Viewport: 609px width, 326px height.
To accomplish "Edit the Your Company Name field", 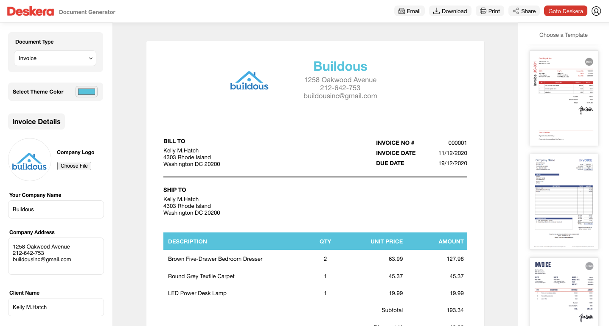I will point(56,209).
